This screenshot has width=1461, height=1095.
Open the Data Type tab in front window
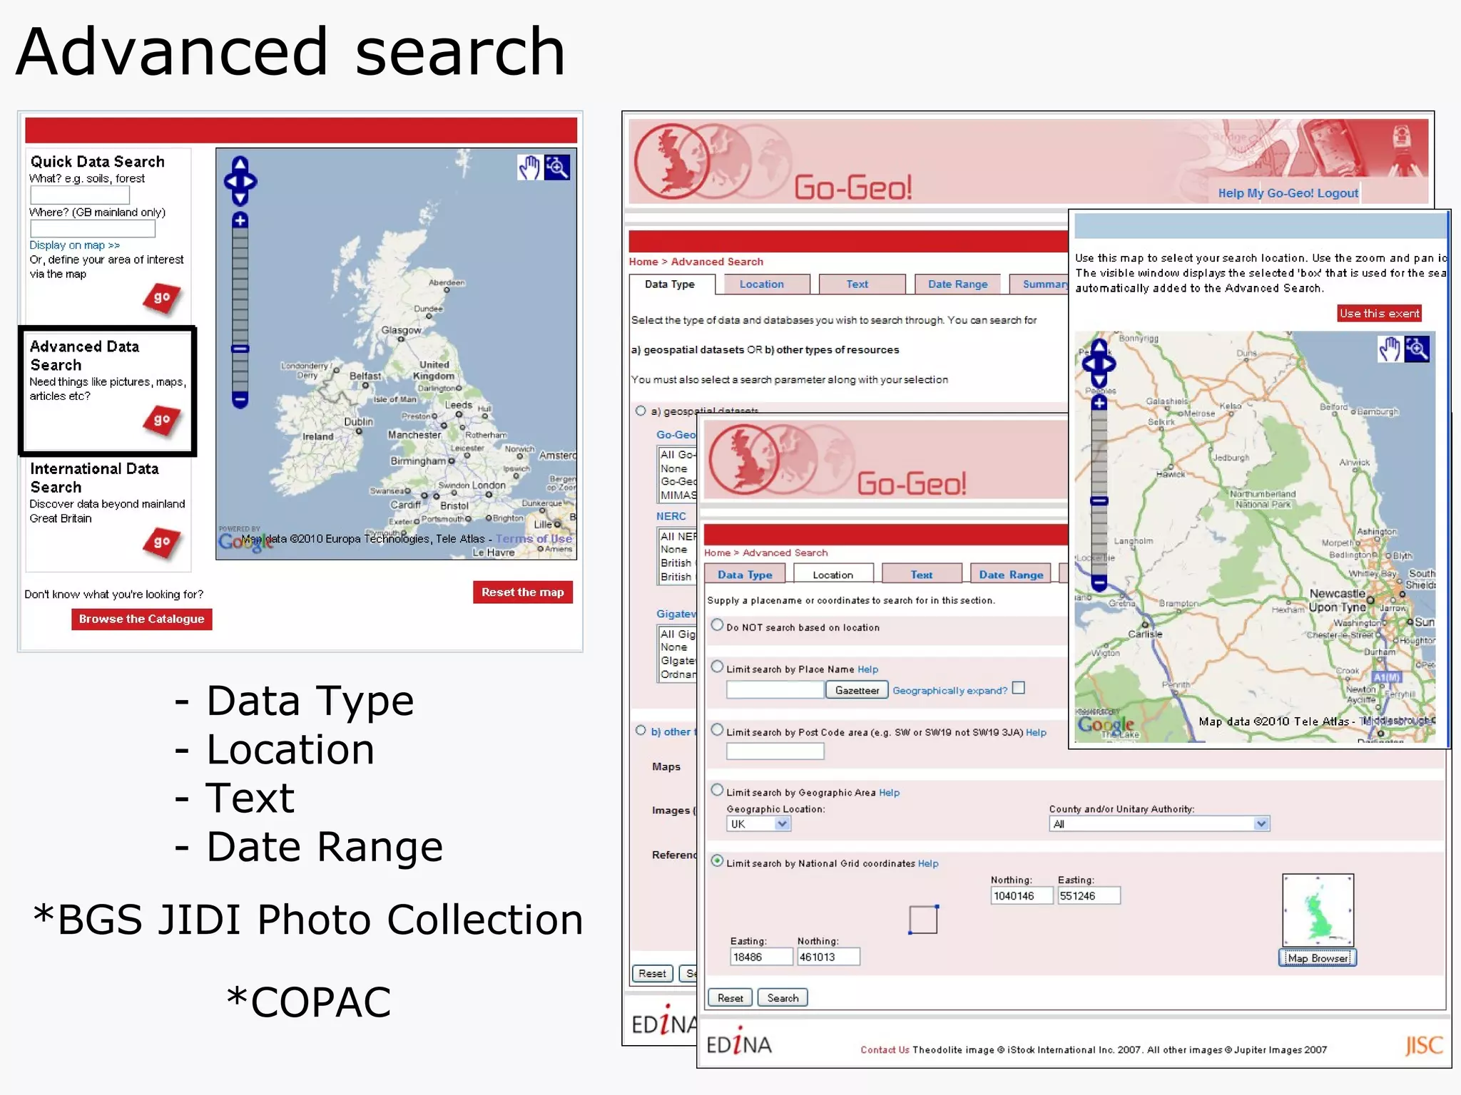coord(745,574)
